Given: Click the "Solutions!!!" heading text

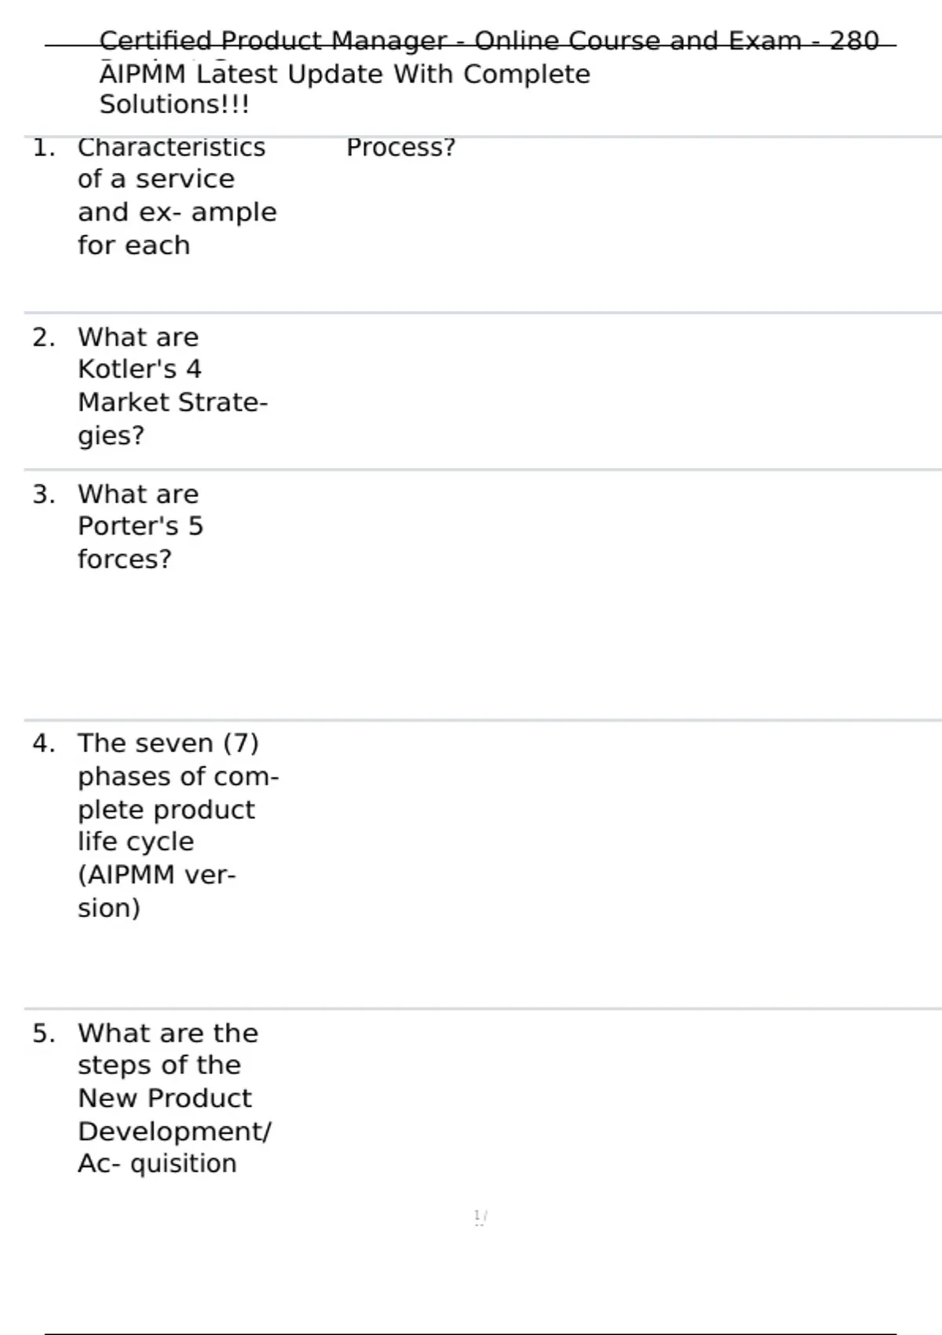Looking at the screenshot, I should pos(174,104).
